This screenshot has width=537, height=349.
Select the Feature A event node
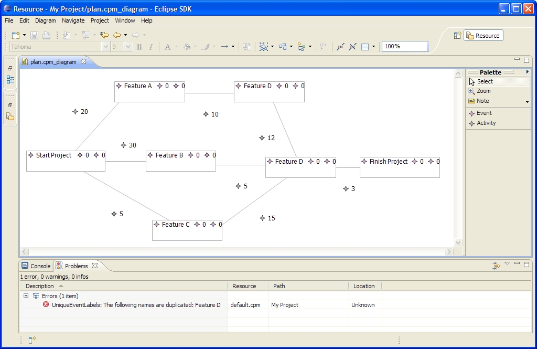coord(149,91)
